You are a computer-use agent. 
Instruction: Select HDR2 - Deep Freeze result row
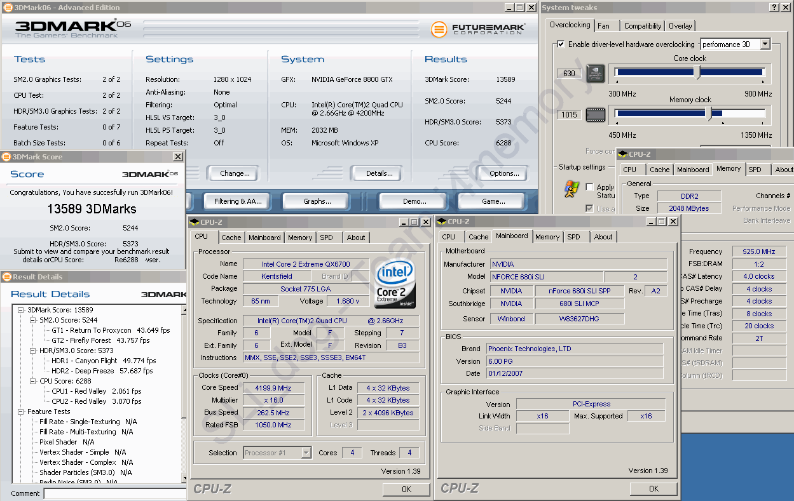click(x=102, y=371)
